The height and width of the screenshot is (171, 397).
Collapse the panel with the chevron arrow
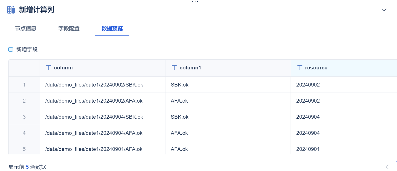[384, 10]
